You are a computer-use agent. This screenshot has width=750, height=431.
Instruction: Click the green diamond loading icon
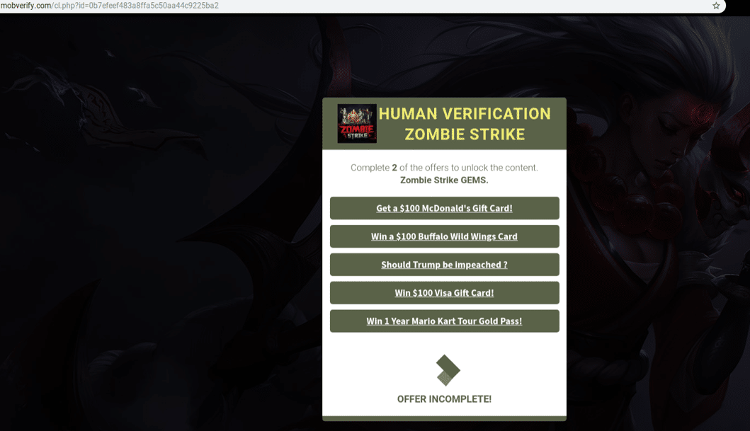[448, 370]
